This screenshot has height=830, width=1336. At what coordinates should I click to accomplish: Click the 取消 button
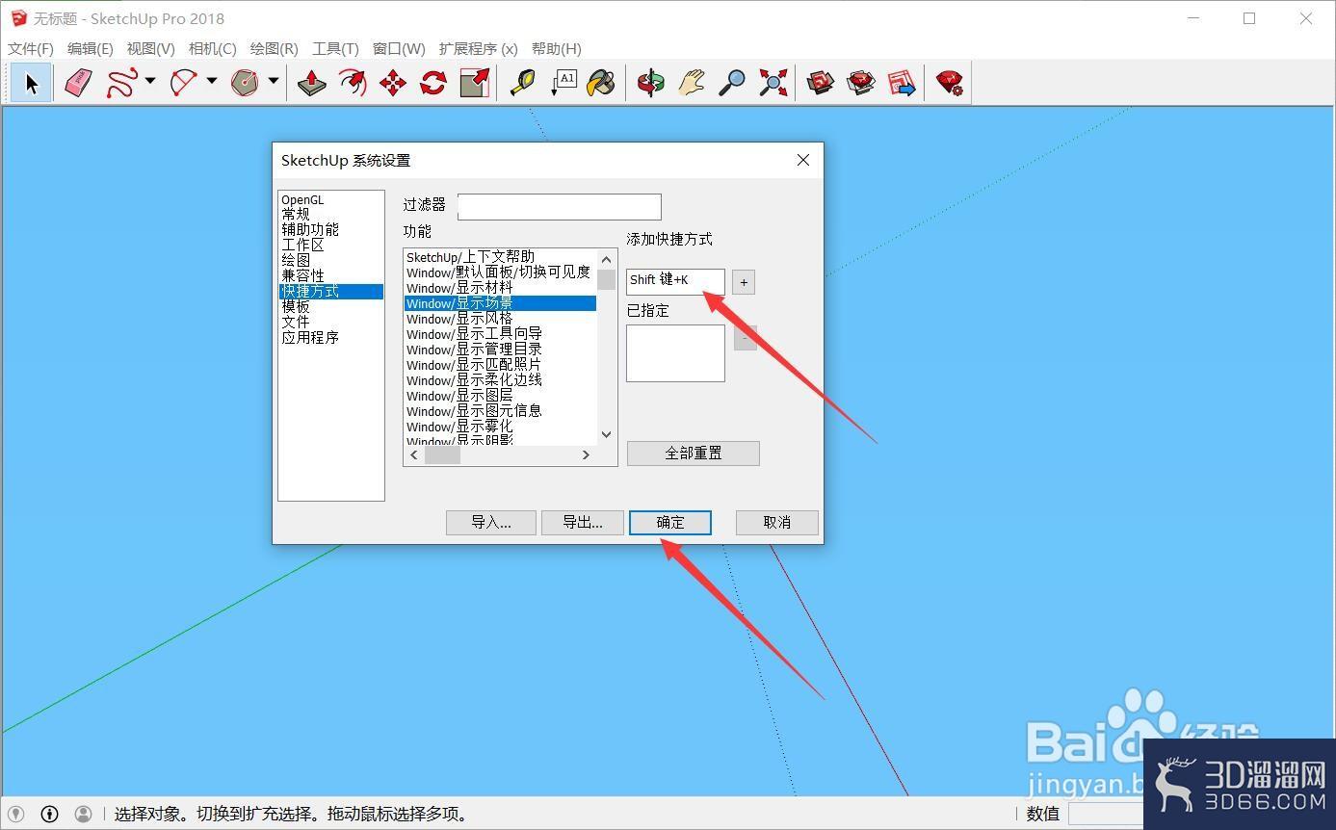[x=777, y=523]
